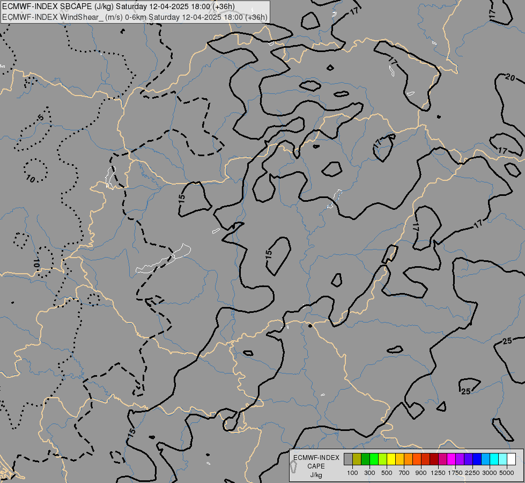Select the bright magenta legend swatch

[x=452, y=459]
